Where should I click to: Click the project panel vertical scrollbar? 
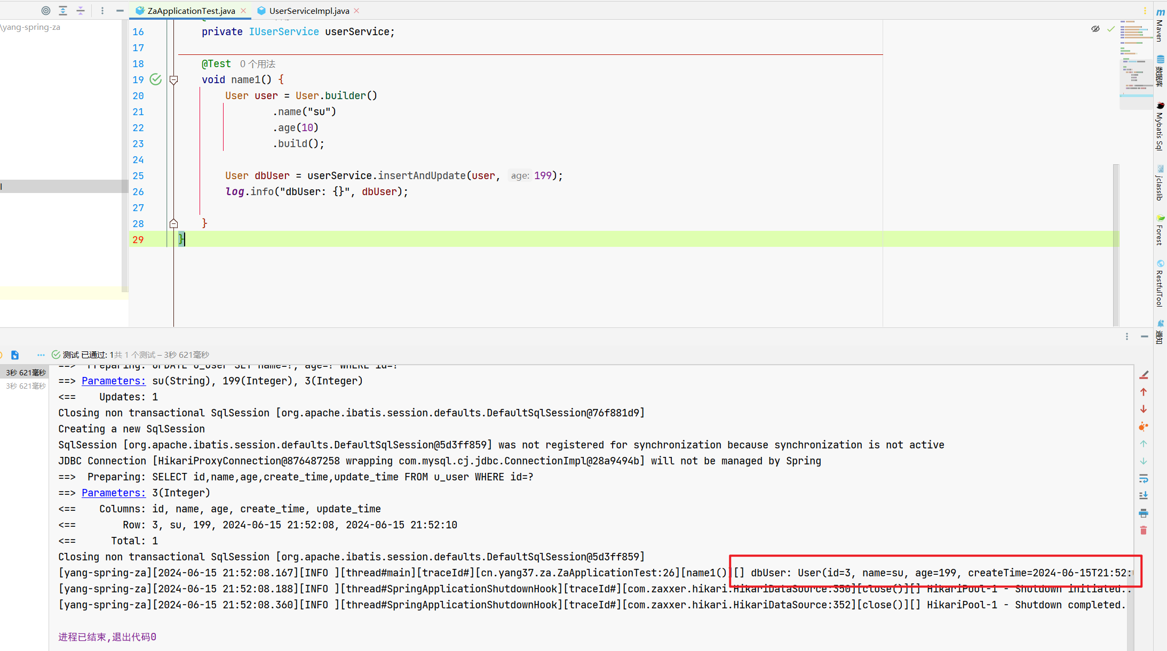click(125, 156)
